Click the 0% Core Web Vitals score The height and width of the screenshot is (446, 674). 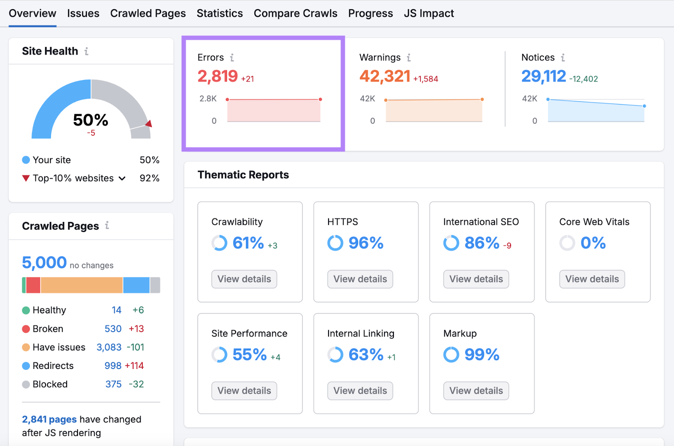(x=593, y=243)
